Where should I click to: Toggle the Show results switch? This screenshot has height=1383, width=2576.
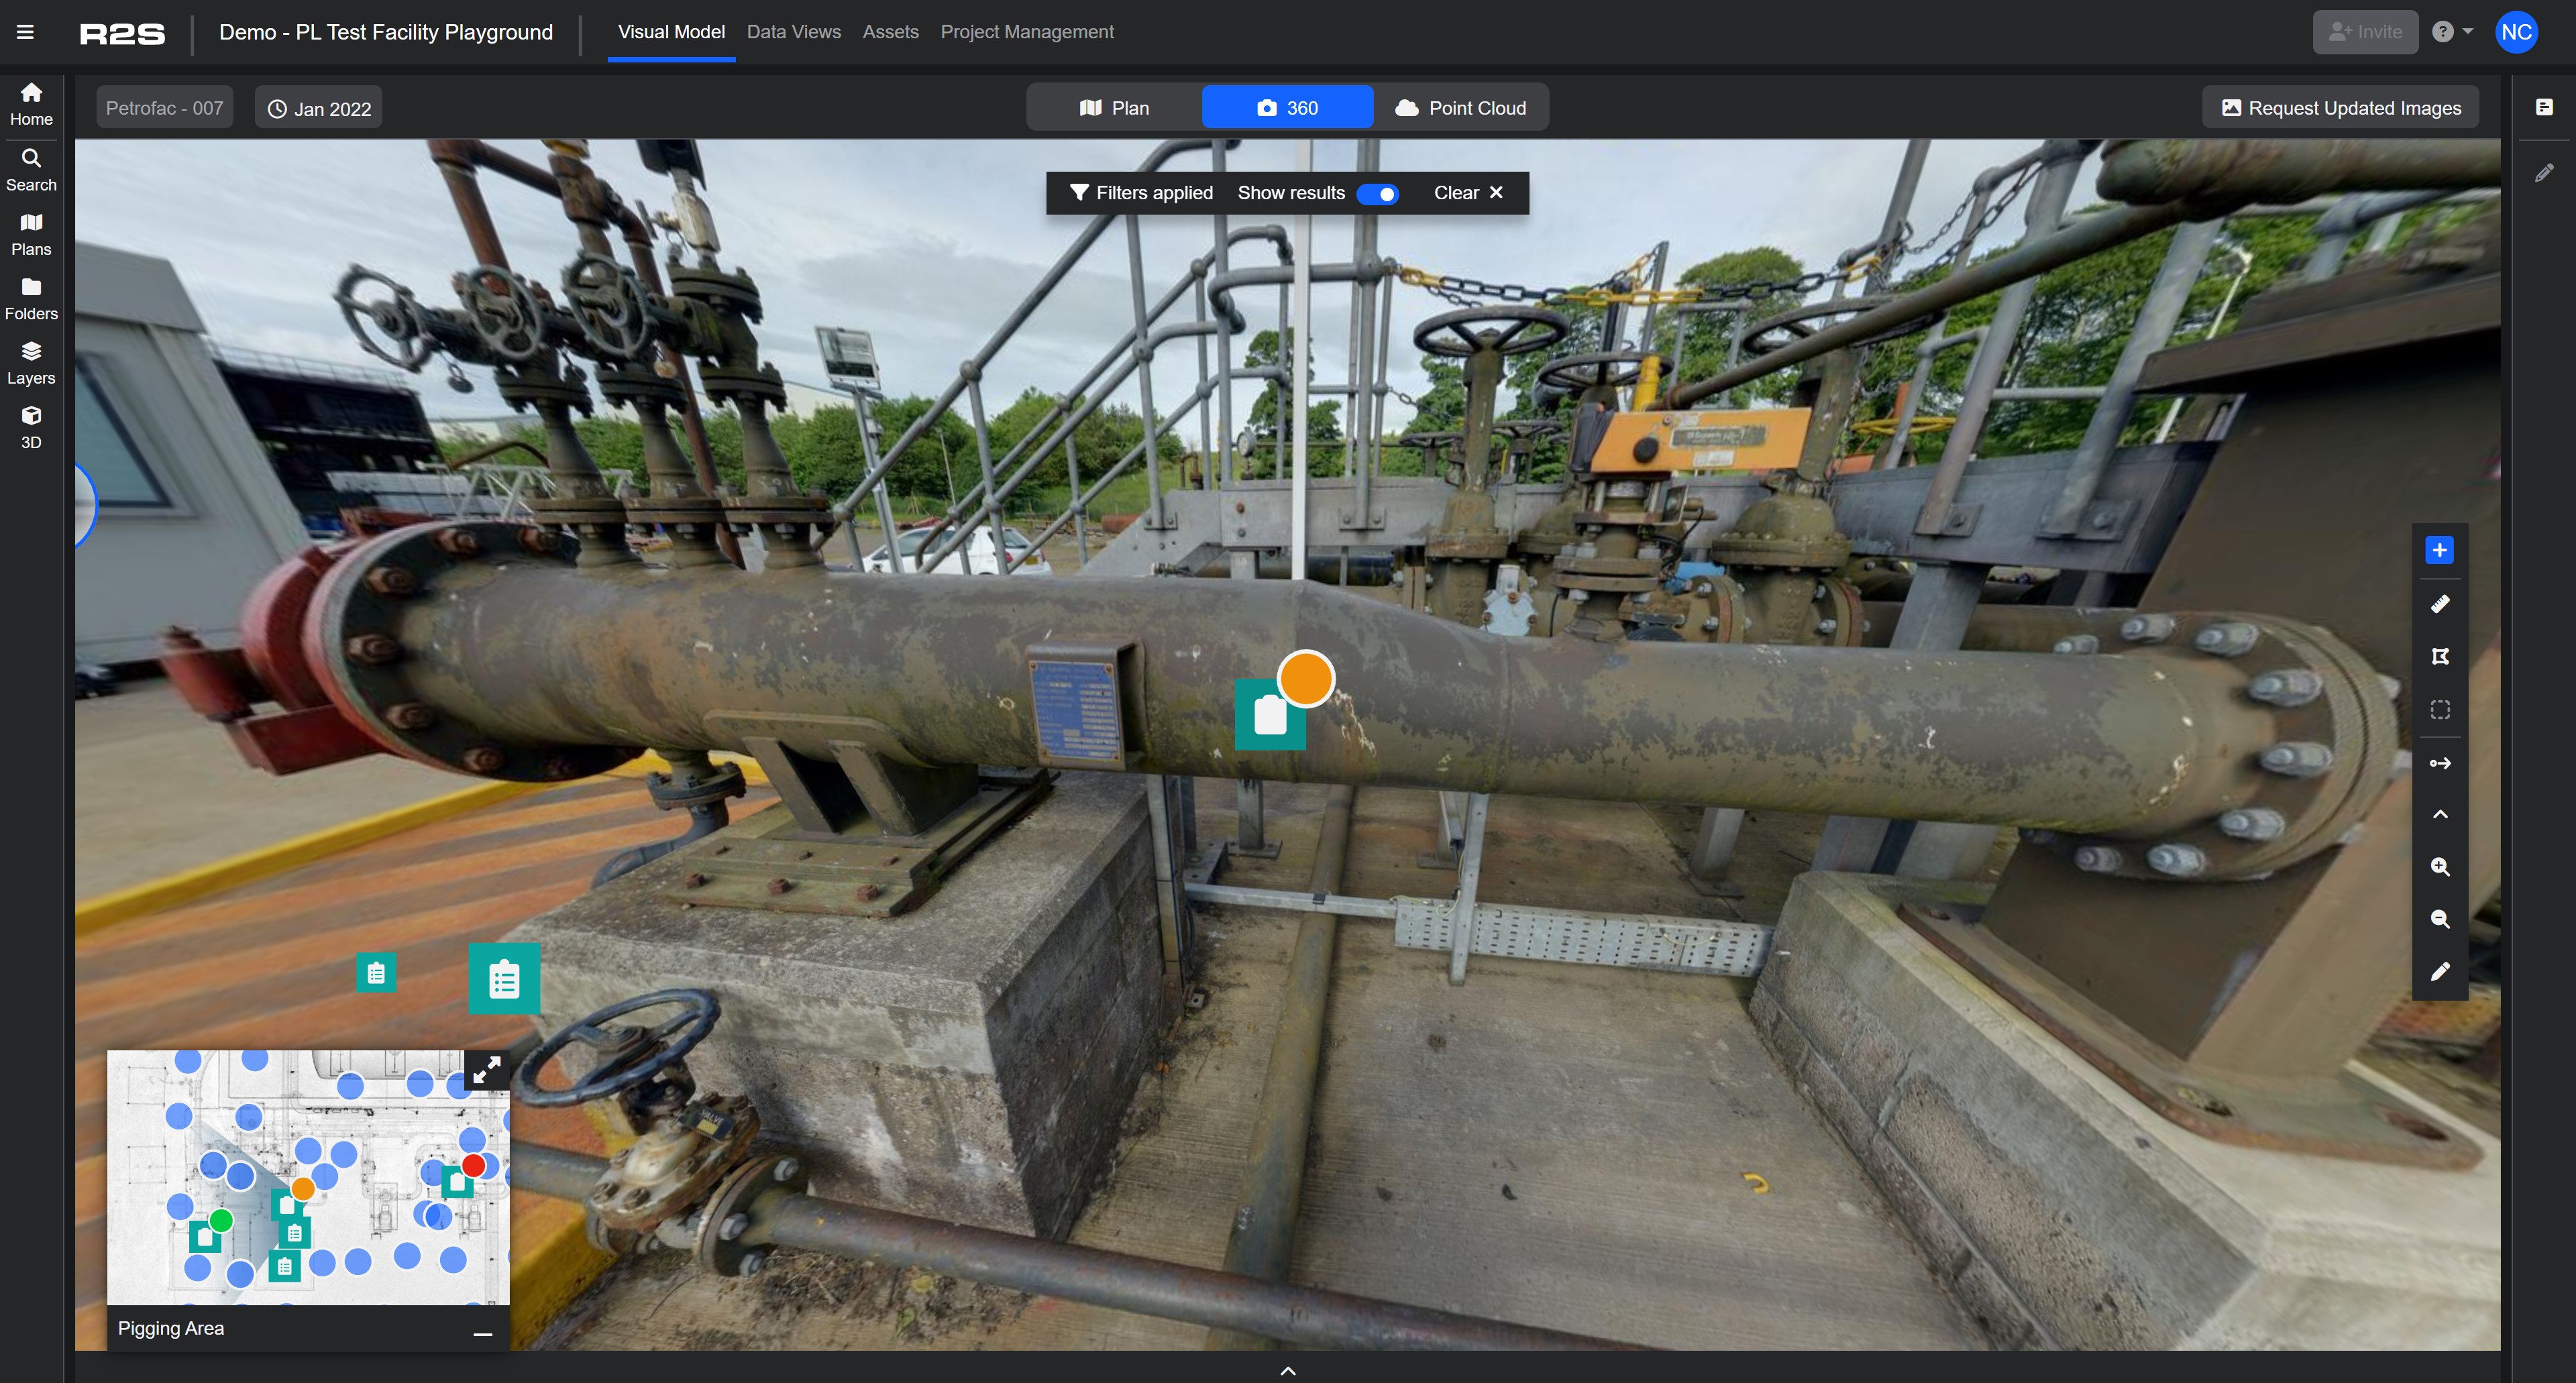[1377, 194]
